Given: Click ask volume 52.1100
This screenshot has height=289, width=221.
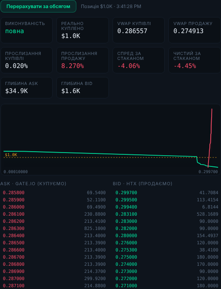Looking at the screenshot, I should coord(96,200).
